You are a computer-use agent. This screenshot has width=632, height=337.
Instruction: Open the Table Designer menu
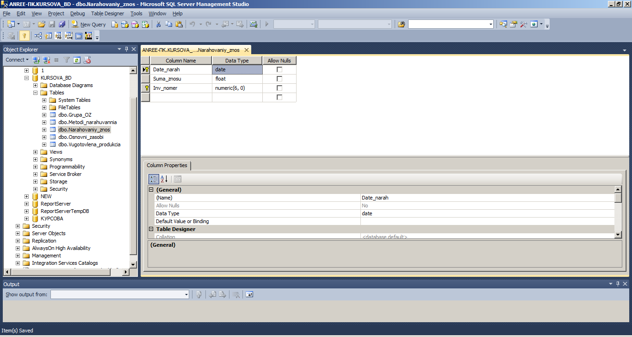107,13
